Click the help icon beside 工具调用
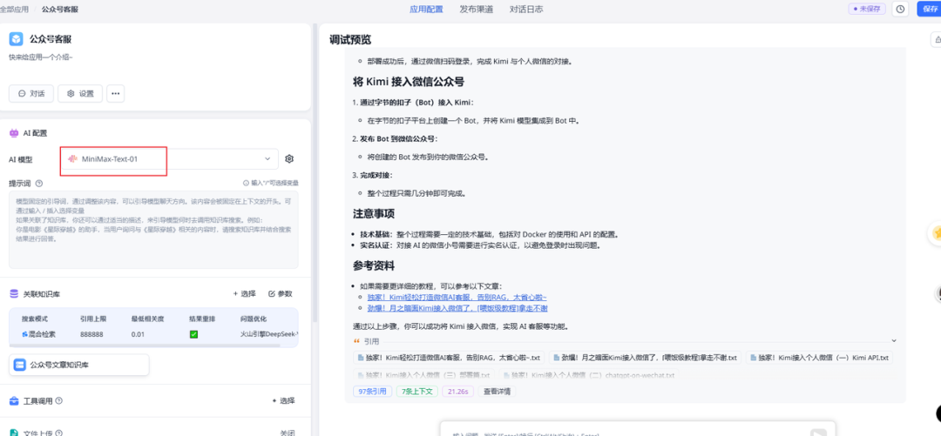Viewport: 941px width, 436px height. click(59, 401)
